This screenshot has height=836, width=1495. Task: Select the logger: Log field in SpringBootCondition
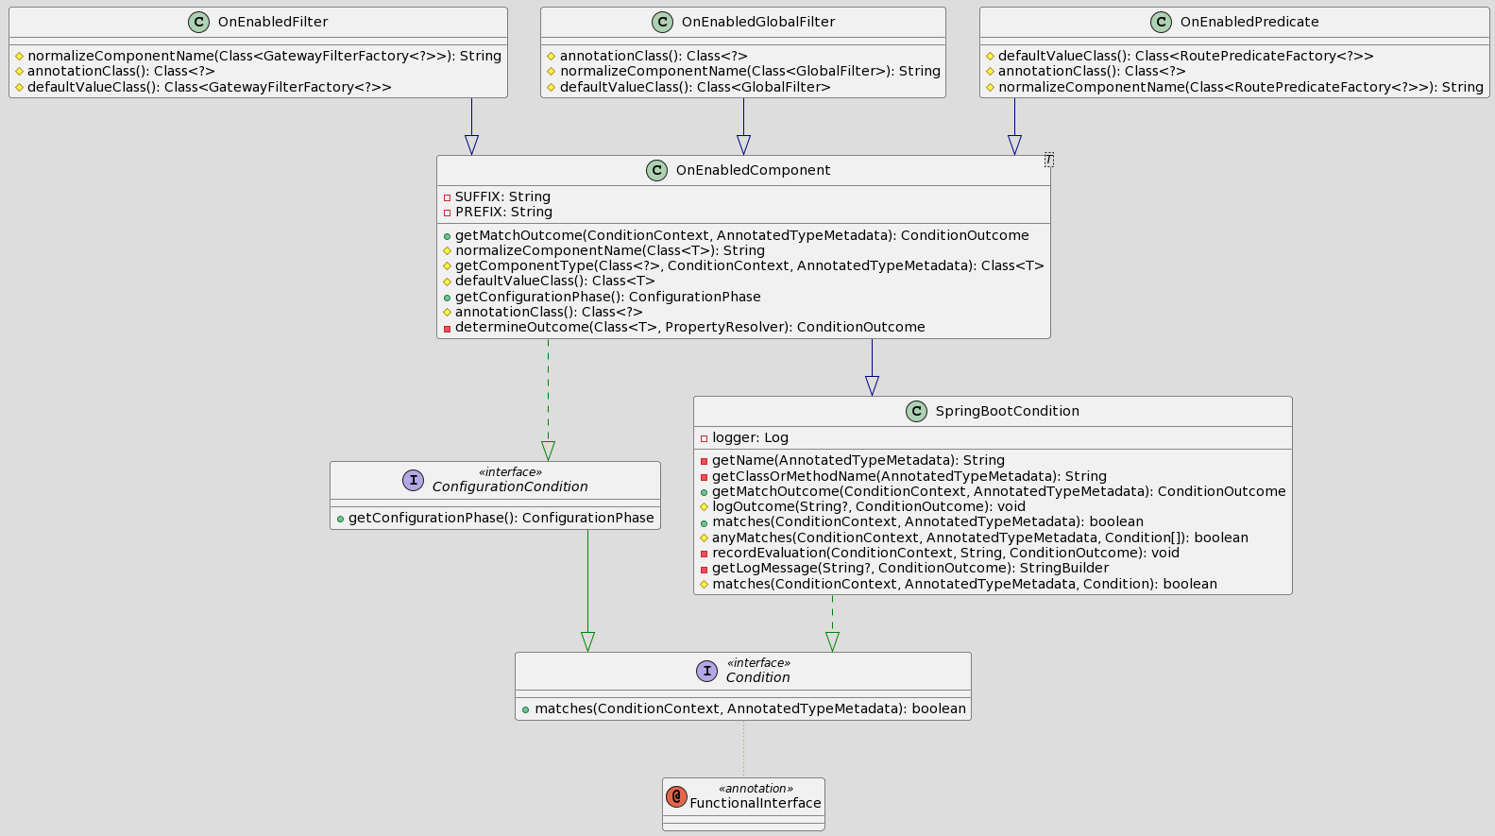click(x=749, y=437)
